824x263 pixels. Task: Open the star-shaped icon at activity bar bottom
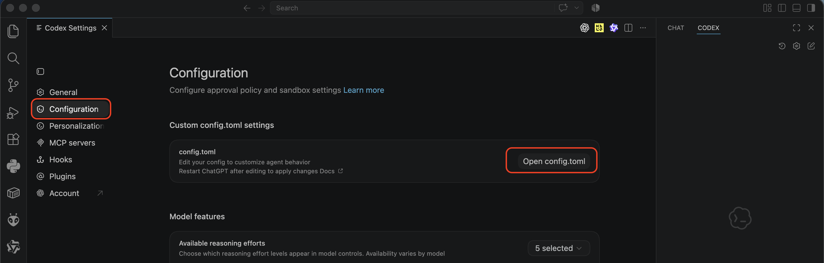click(x=13, y=247)
